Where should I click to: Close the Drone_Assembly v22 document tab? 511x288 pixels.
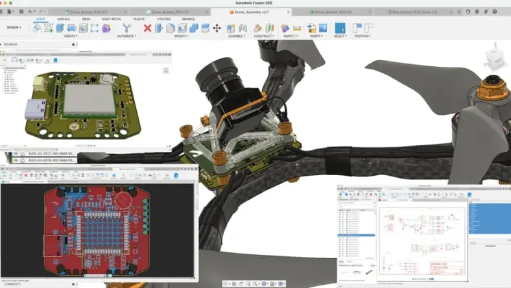(288, 12)
